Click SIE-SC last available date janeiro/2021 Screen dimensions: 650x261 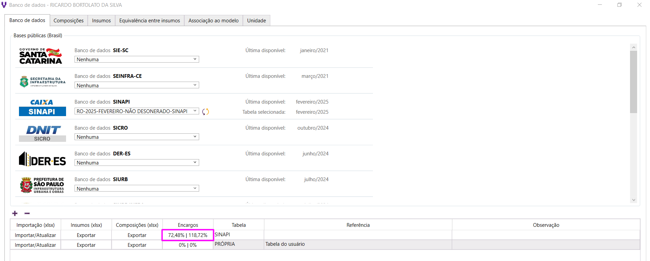pyautogui.click(x=314, y=50)
